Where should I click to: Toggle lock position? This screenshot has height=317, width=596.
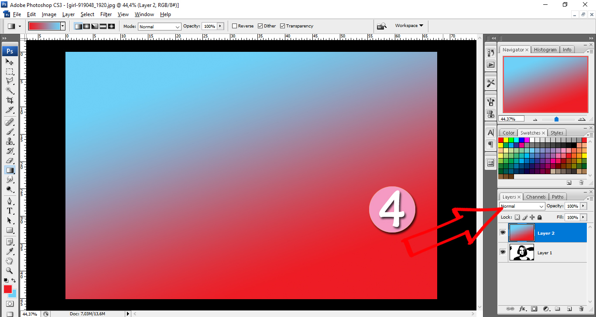coord(532,217)
